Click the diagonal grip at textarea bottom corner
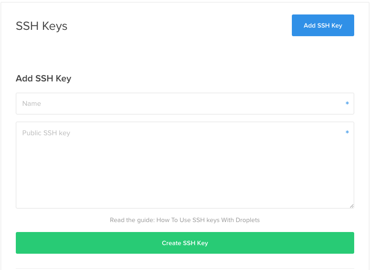 click(351, 206)
